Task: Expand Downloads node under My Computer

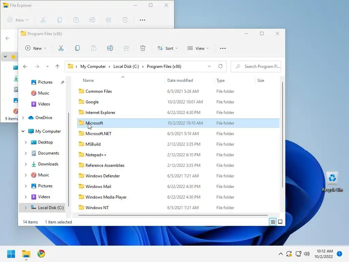Action: [26, 164]
